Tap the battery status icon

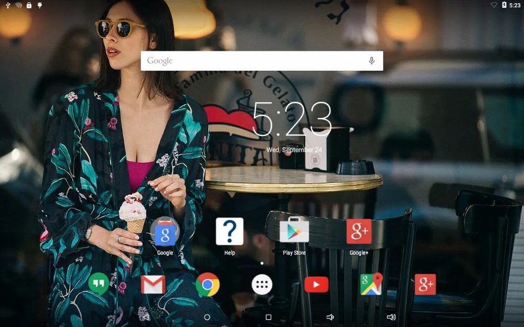[x=504, y=5]
